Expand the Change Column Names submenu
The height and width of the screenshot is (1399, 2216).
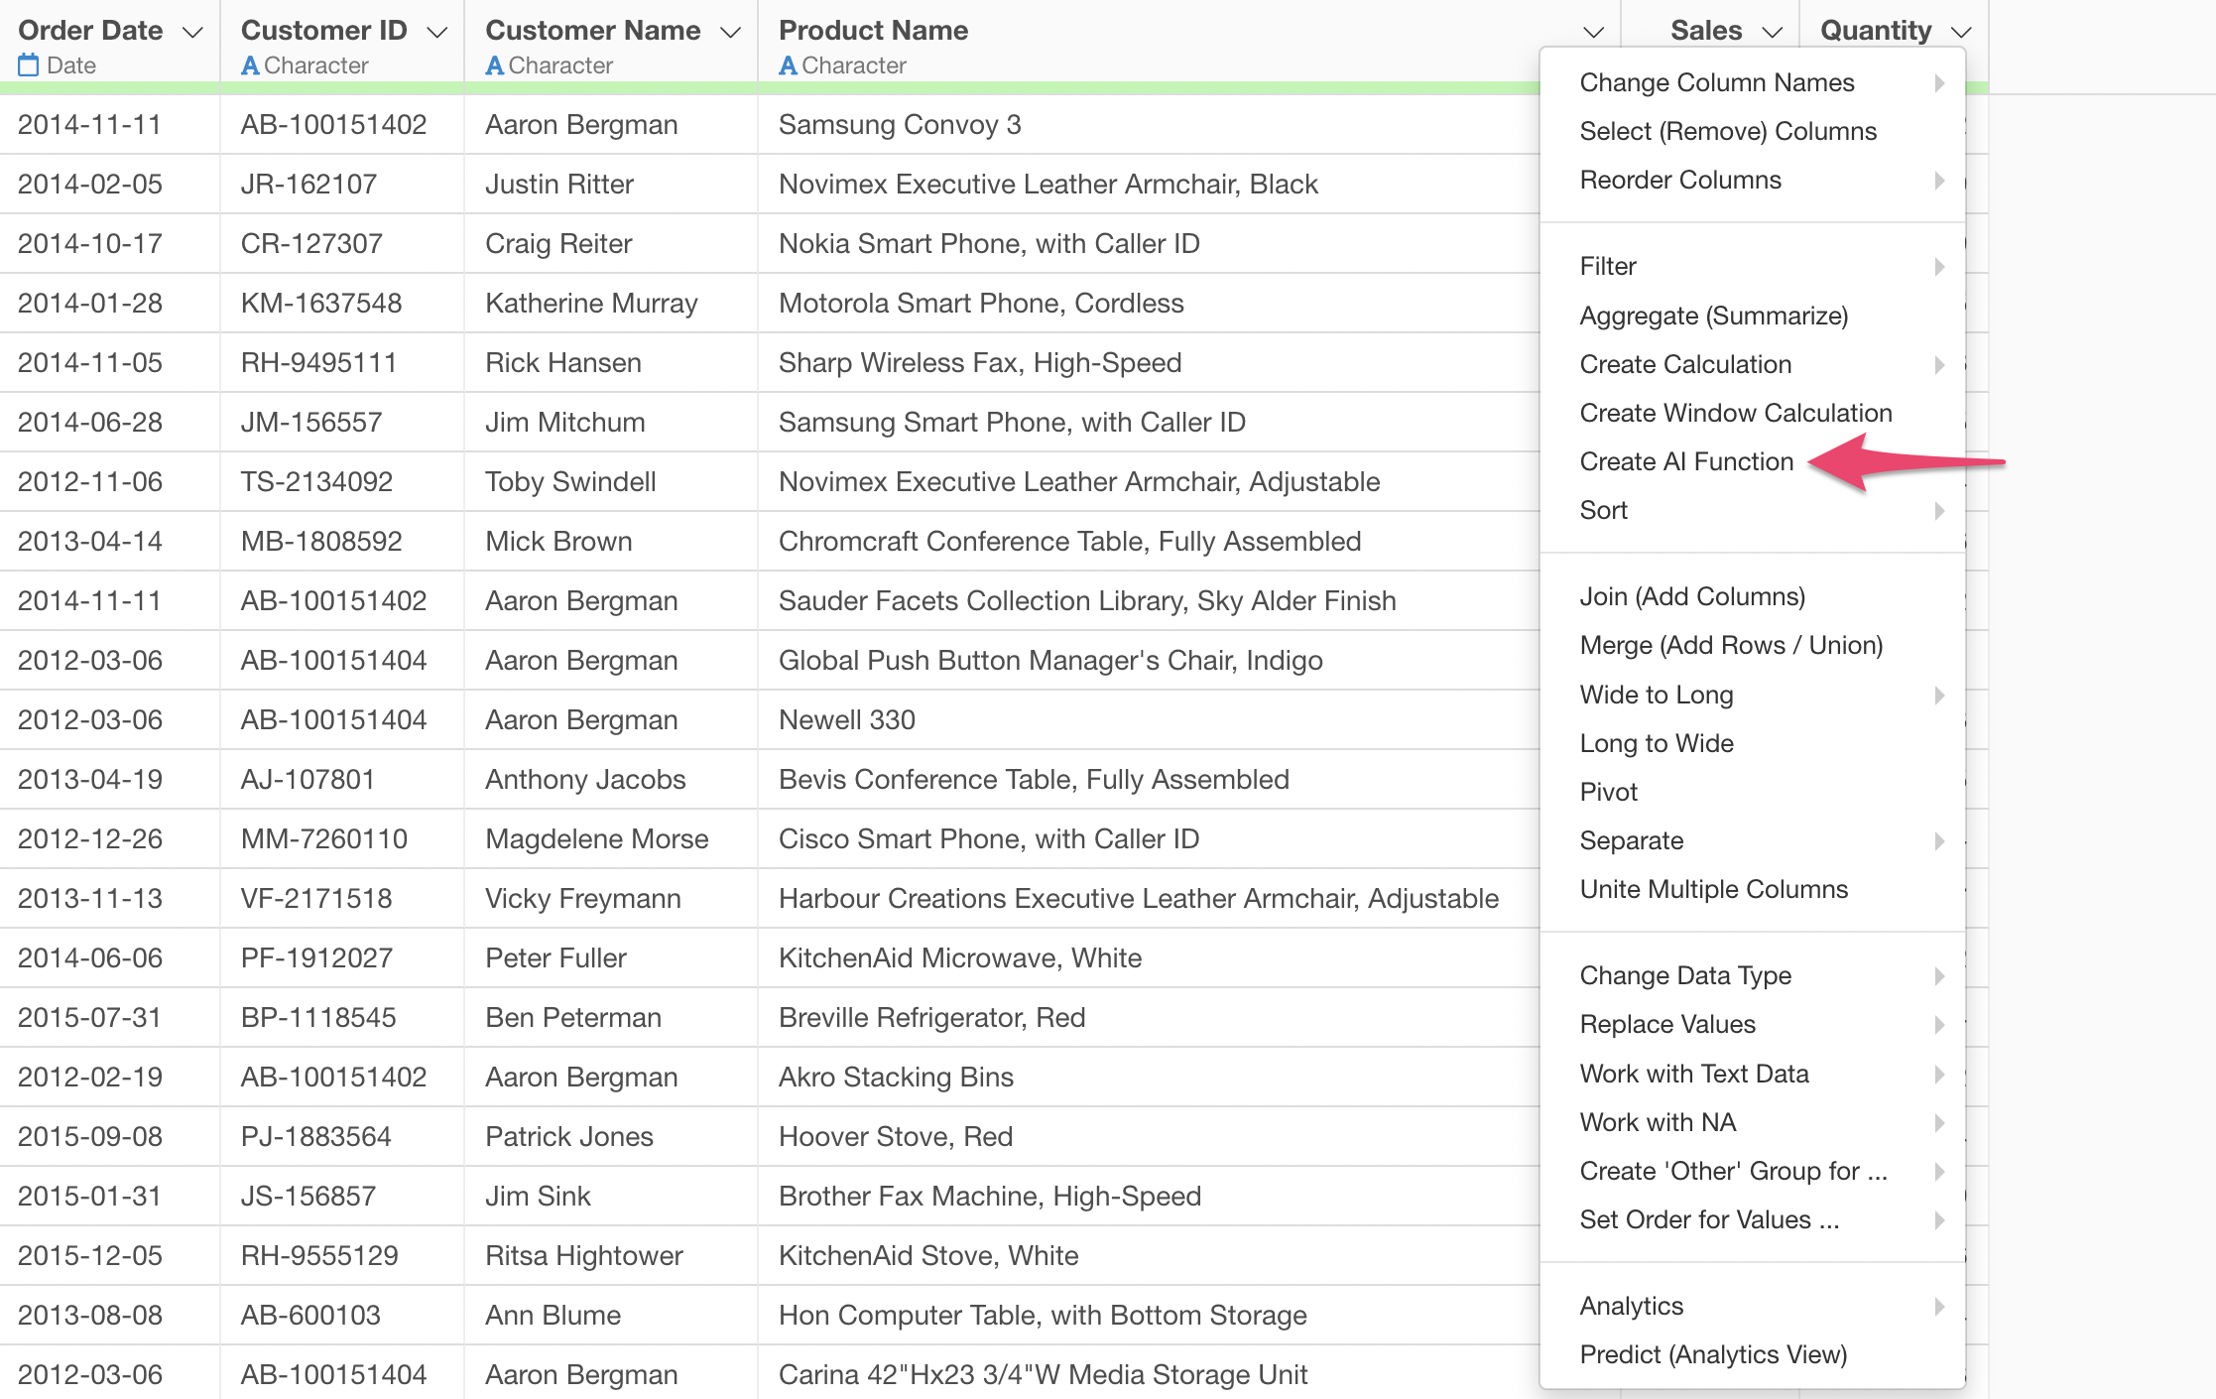coord(1716,82)
